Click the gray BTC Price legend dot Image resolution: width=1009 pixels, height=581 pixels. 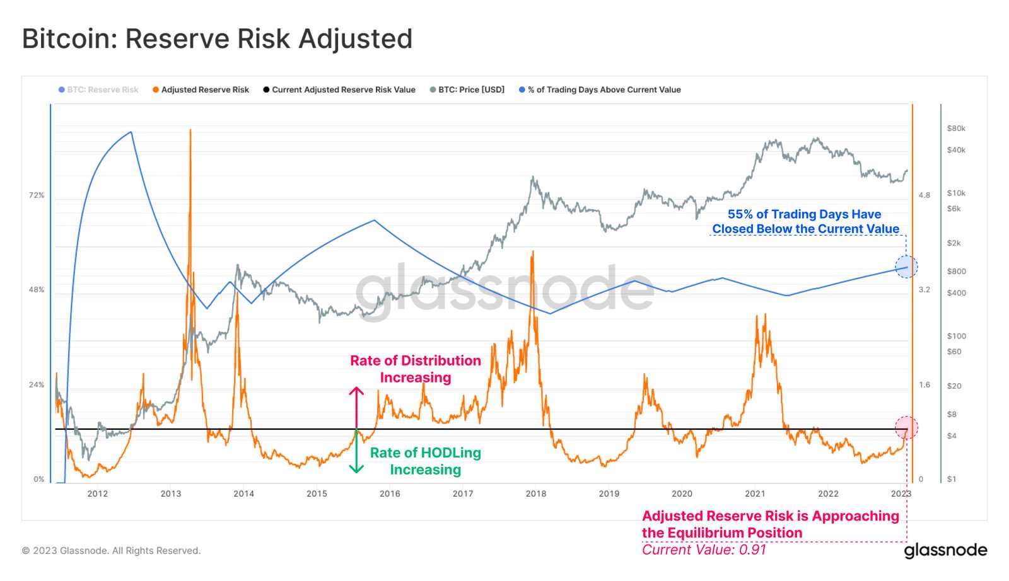[x=433, y=90]
